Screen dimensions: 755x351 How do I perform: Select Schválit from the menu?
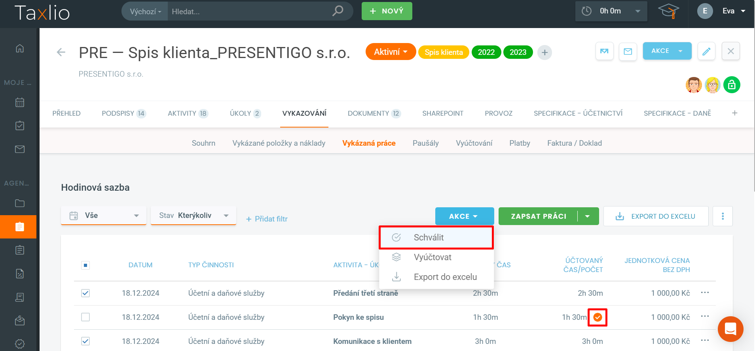click(x=436, y=238)
